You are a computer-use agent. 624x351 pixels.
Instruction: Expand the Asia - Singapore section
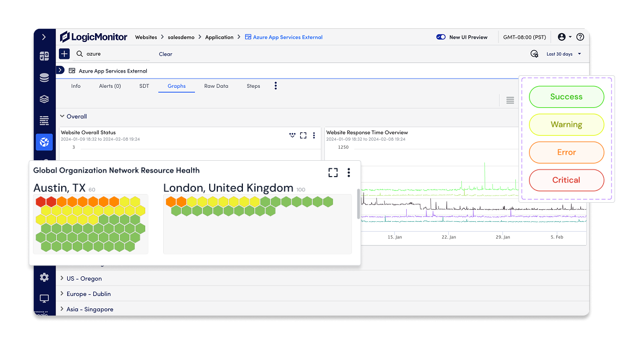pyautogui.click(x=62, y=309)
